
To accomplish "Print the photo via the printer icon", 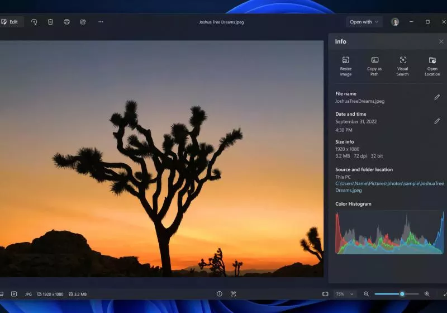I will coord(66,22).
